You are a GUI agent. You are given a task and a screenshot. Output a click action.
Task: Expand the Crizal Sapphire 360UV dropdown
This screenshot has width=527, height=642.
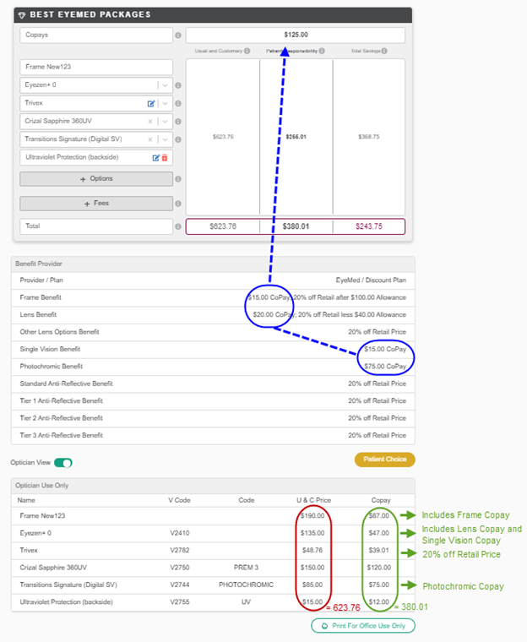(x=165, y=121)
